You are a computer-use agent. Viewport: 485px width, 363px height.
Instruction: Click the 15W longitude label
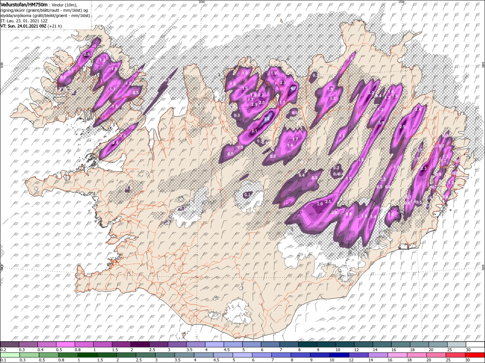click(x=401, y=2)
